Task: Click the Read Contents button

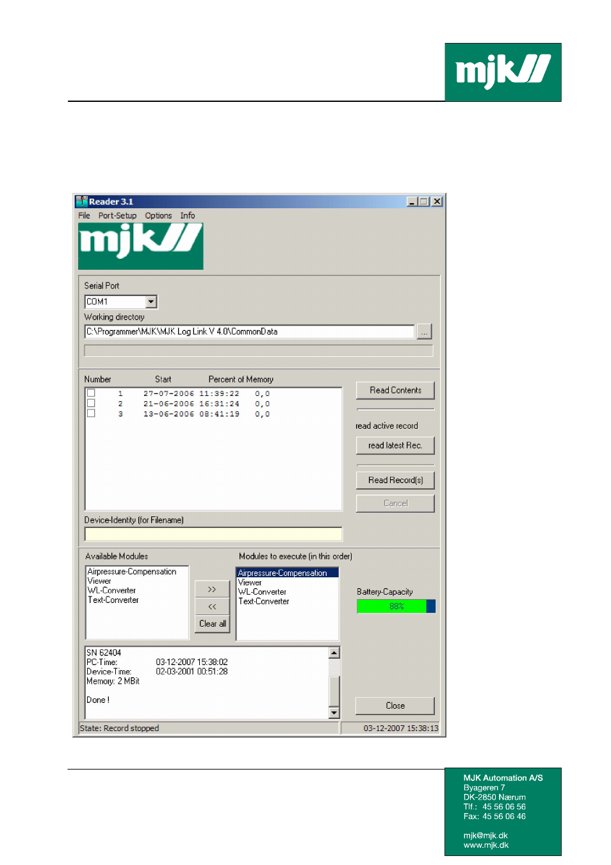Action: click(x=395, y=390)
